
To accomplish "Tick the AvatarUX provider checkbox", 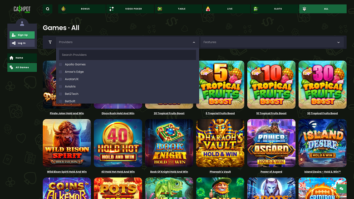I will [60, 79].
